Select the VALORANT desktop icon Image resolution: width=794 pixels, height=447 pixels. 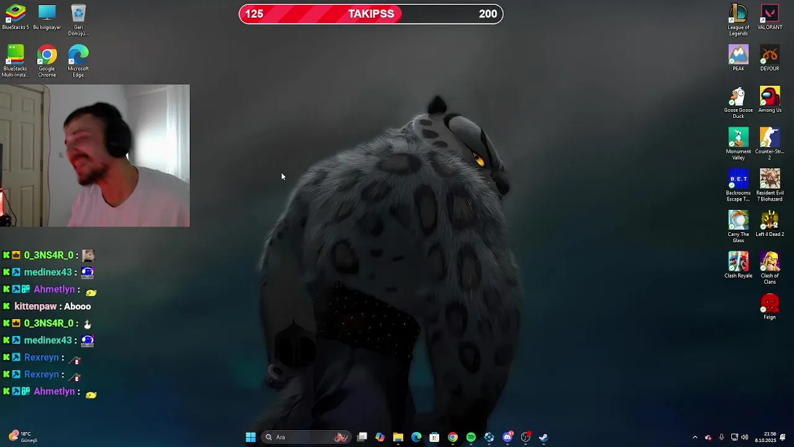coord(770,17)
